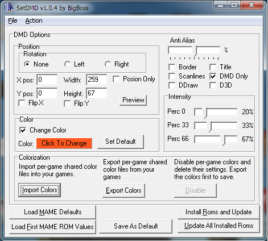Open the File menu
This screenshot has width=268, height=241.
click(13, 20)
